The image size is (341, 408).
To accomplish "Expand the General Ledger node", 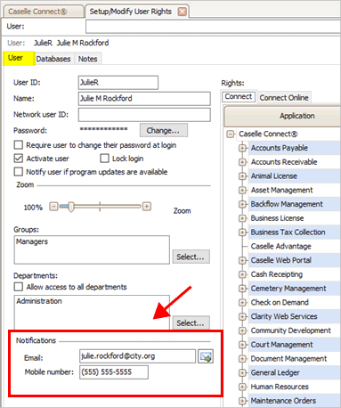I will coord(242,372).
